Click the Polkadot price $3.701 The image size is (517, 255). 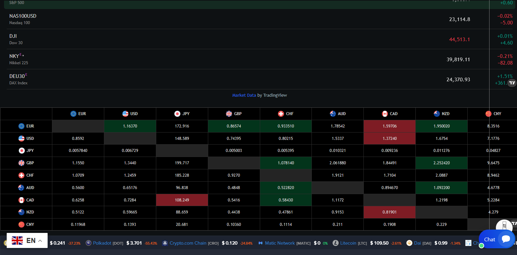134,243
